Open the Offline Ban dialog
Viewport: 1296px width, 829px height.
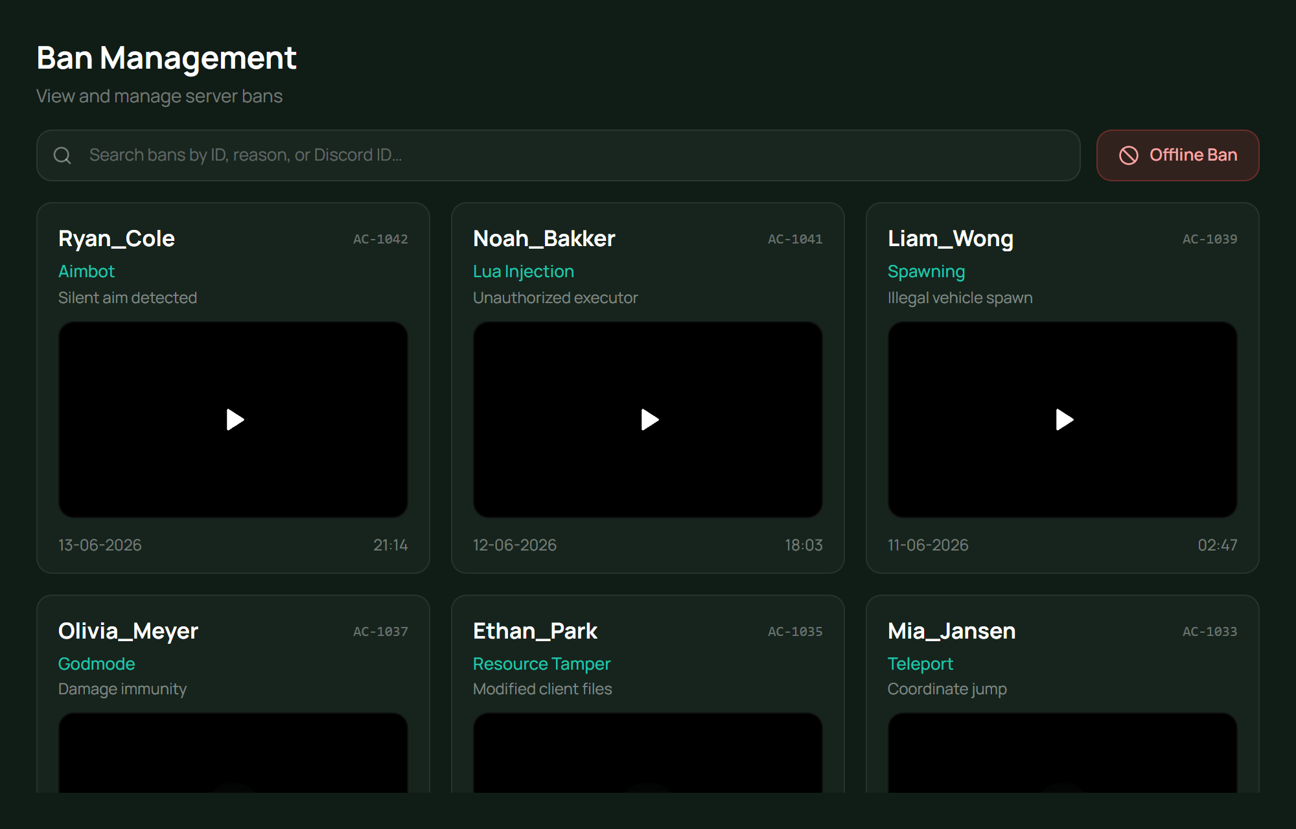tap(1177, 155)
